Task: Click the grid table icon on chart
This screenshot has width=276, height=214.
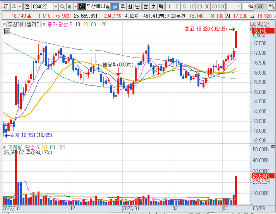Action: point(7,32)
